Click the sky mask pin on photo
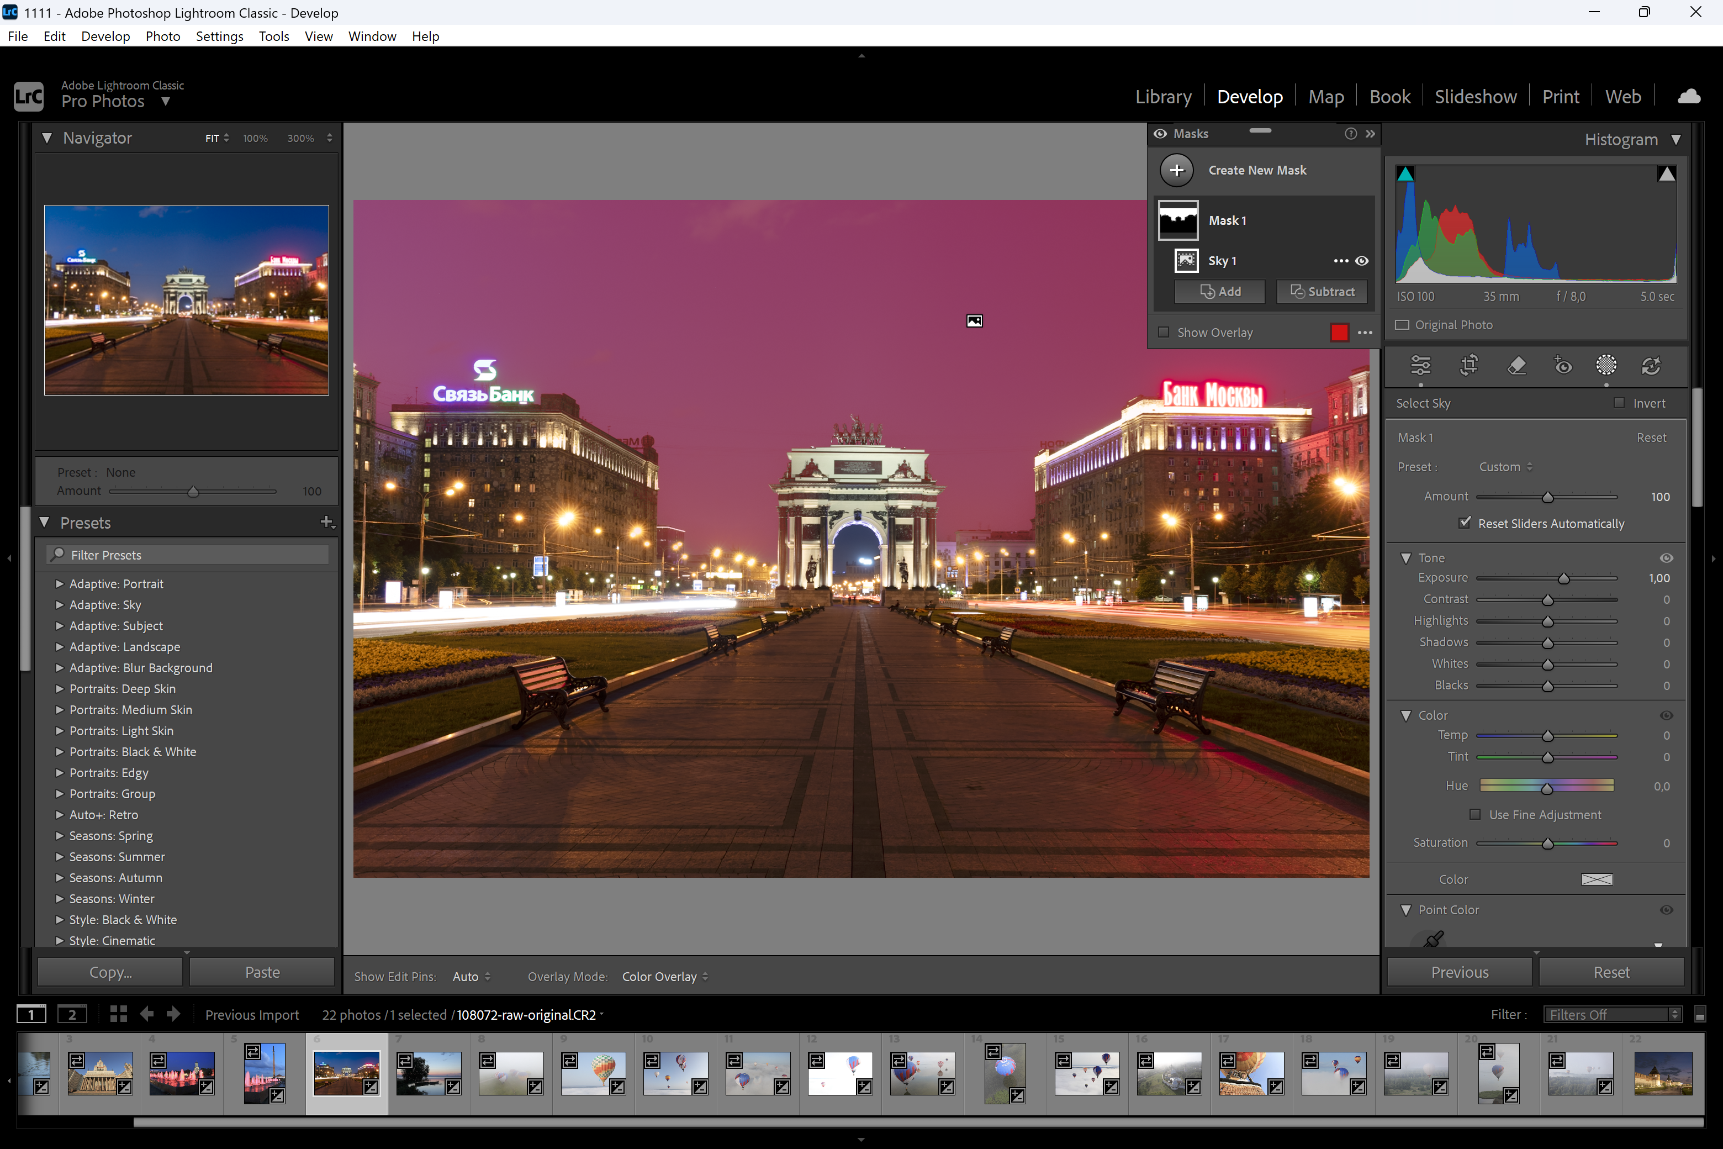 click(x=974, y=321)
